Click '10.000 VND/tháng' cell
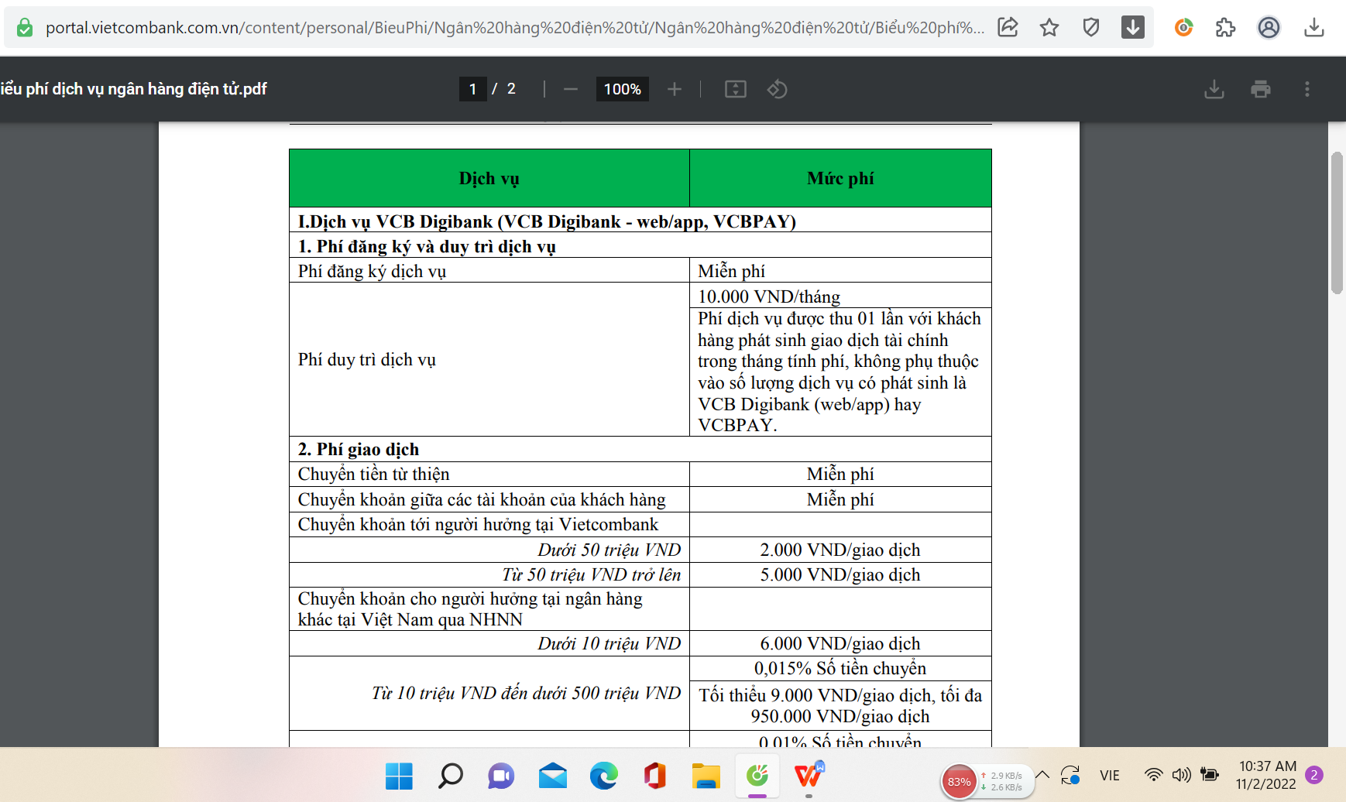Viewport: 1346px width, 802px height. coord(840,296)
